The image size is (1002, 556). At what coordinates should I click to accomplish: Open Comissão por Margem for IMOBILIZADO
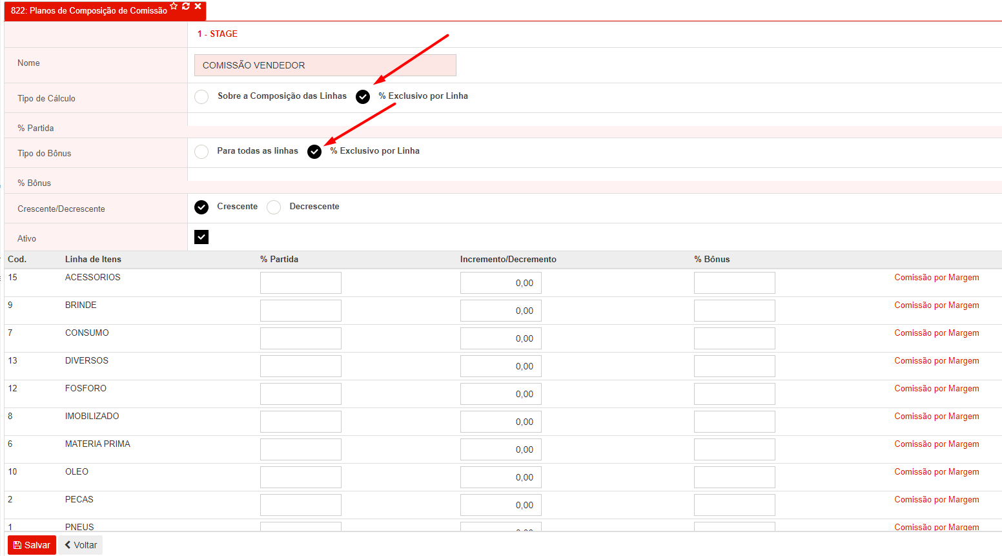point(937,417)
